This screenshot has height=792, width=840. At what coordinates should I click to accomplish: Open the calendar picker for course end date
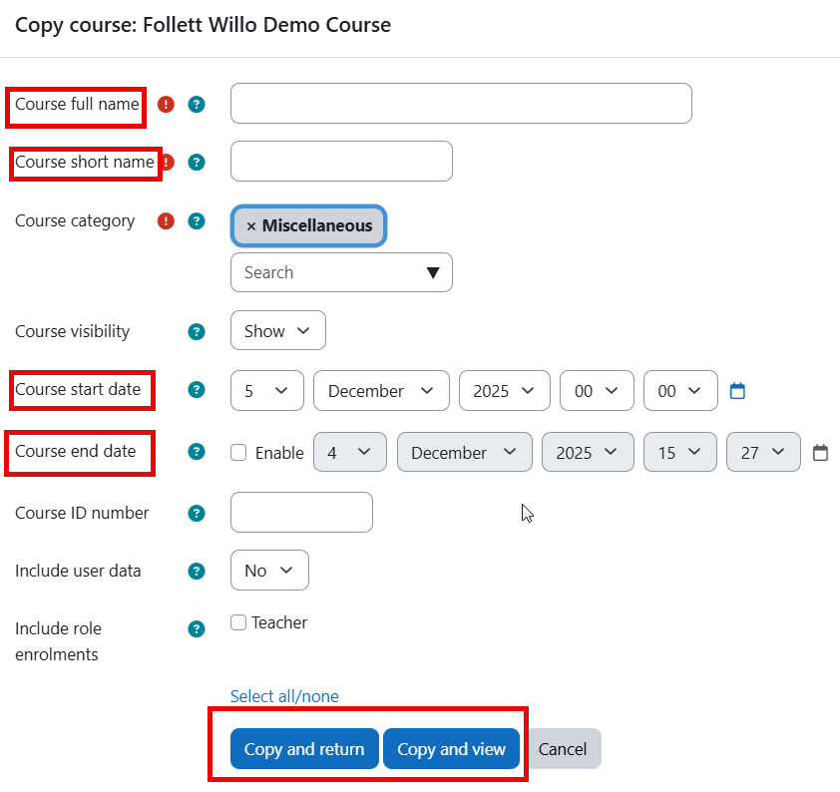coord(820,452)
